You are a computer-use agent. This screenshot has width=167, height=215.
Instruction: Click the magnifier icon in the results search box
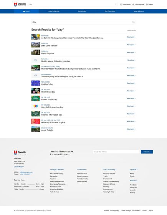pyautogui.click(x=134, y=22)
